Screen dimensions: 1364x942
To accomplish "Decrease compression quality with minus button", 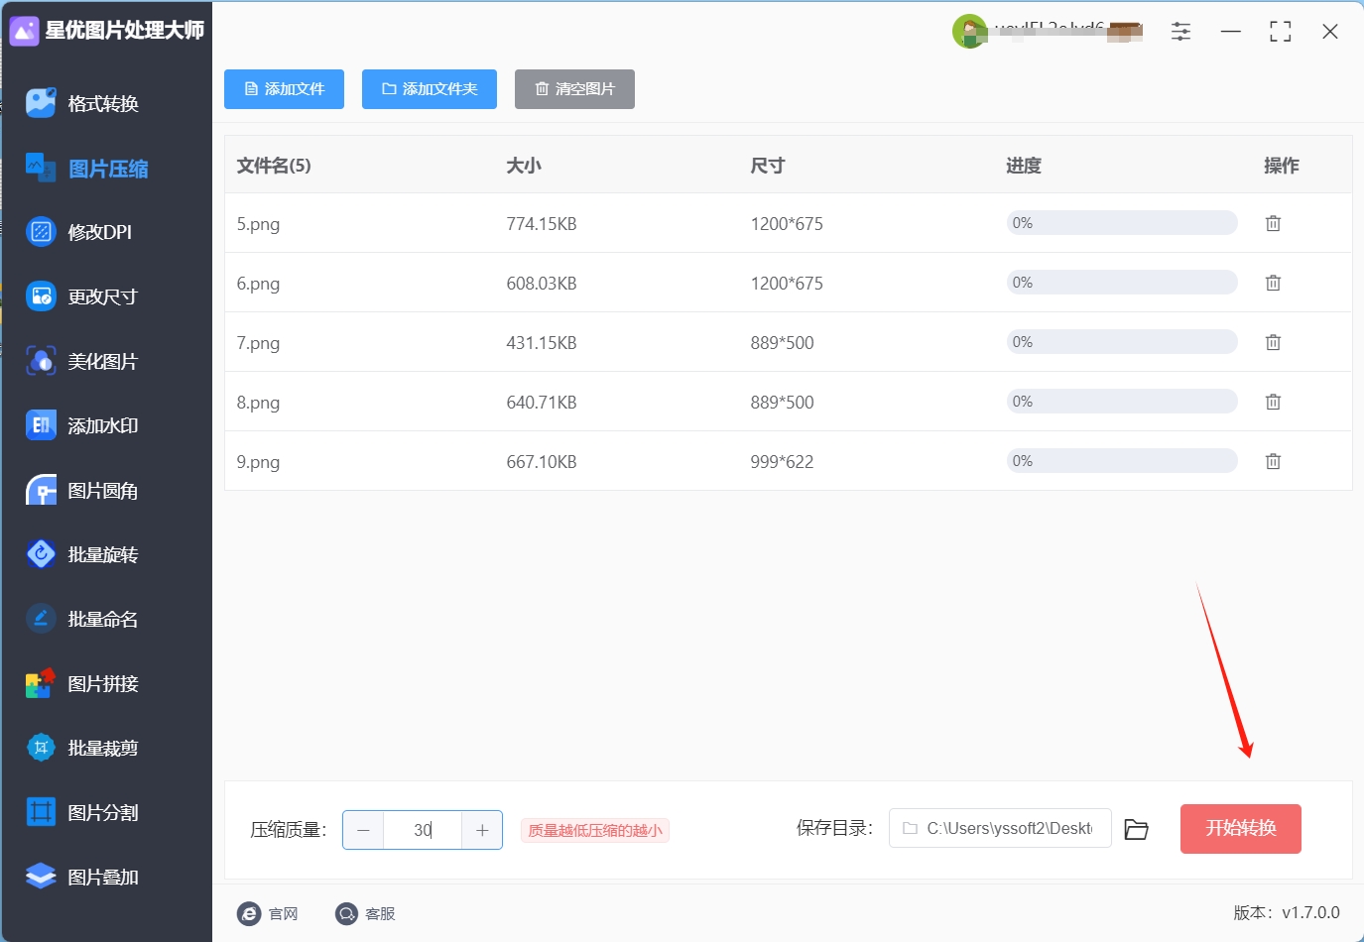I will coord(363,830).
